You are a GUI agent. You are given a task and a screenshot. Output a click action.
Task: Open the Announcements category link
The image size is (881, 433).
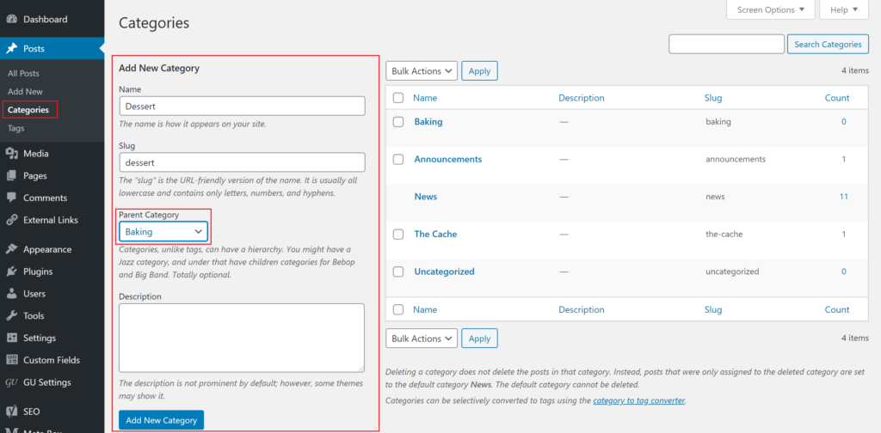click(x=447, y=159)
